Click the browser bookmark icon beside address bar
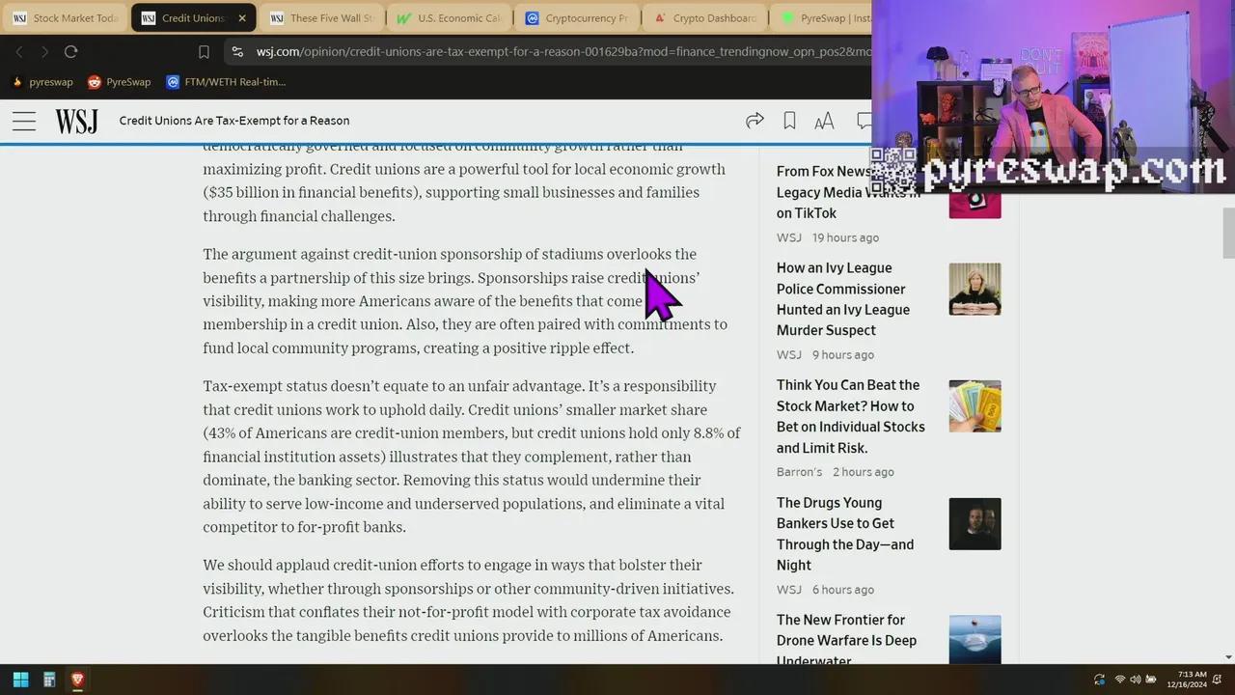Screen dimensions: 1235x695 tap(204, 52)
